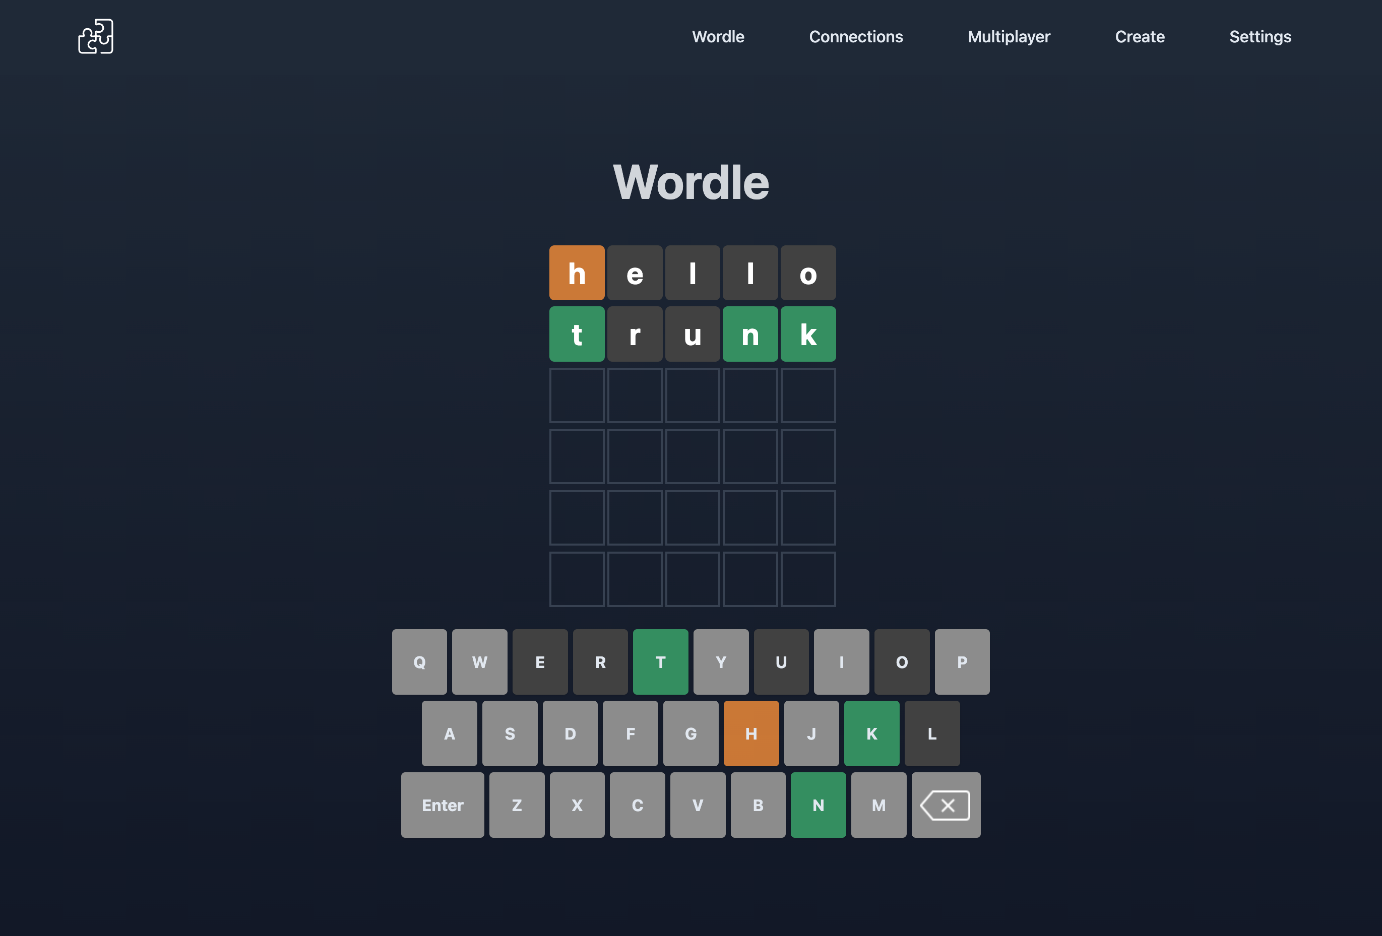Tap the Q key on keyboard
Viewport: 1382px width, 936px height.
click(x=419, y=661)
